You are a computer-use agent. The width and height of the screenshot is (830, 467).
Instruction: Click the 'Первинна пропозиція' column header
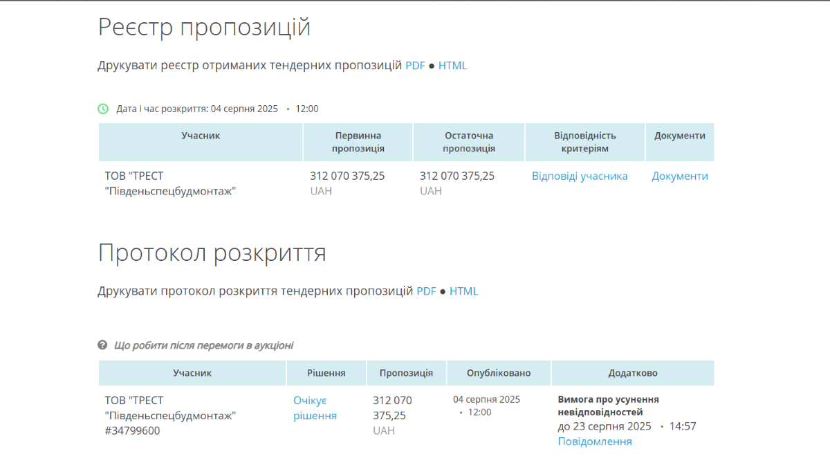tap(358, 142)
